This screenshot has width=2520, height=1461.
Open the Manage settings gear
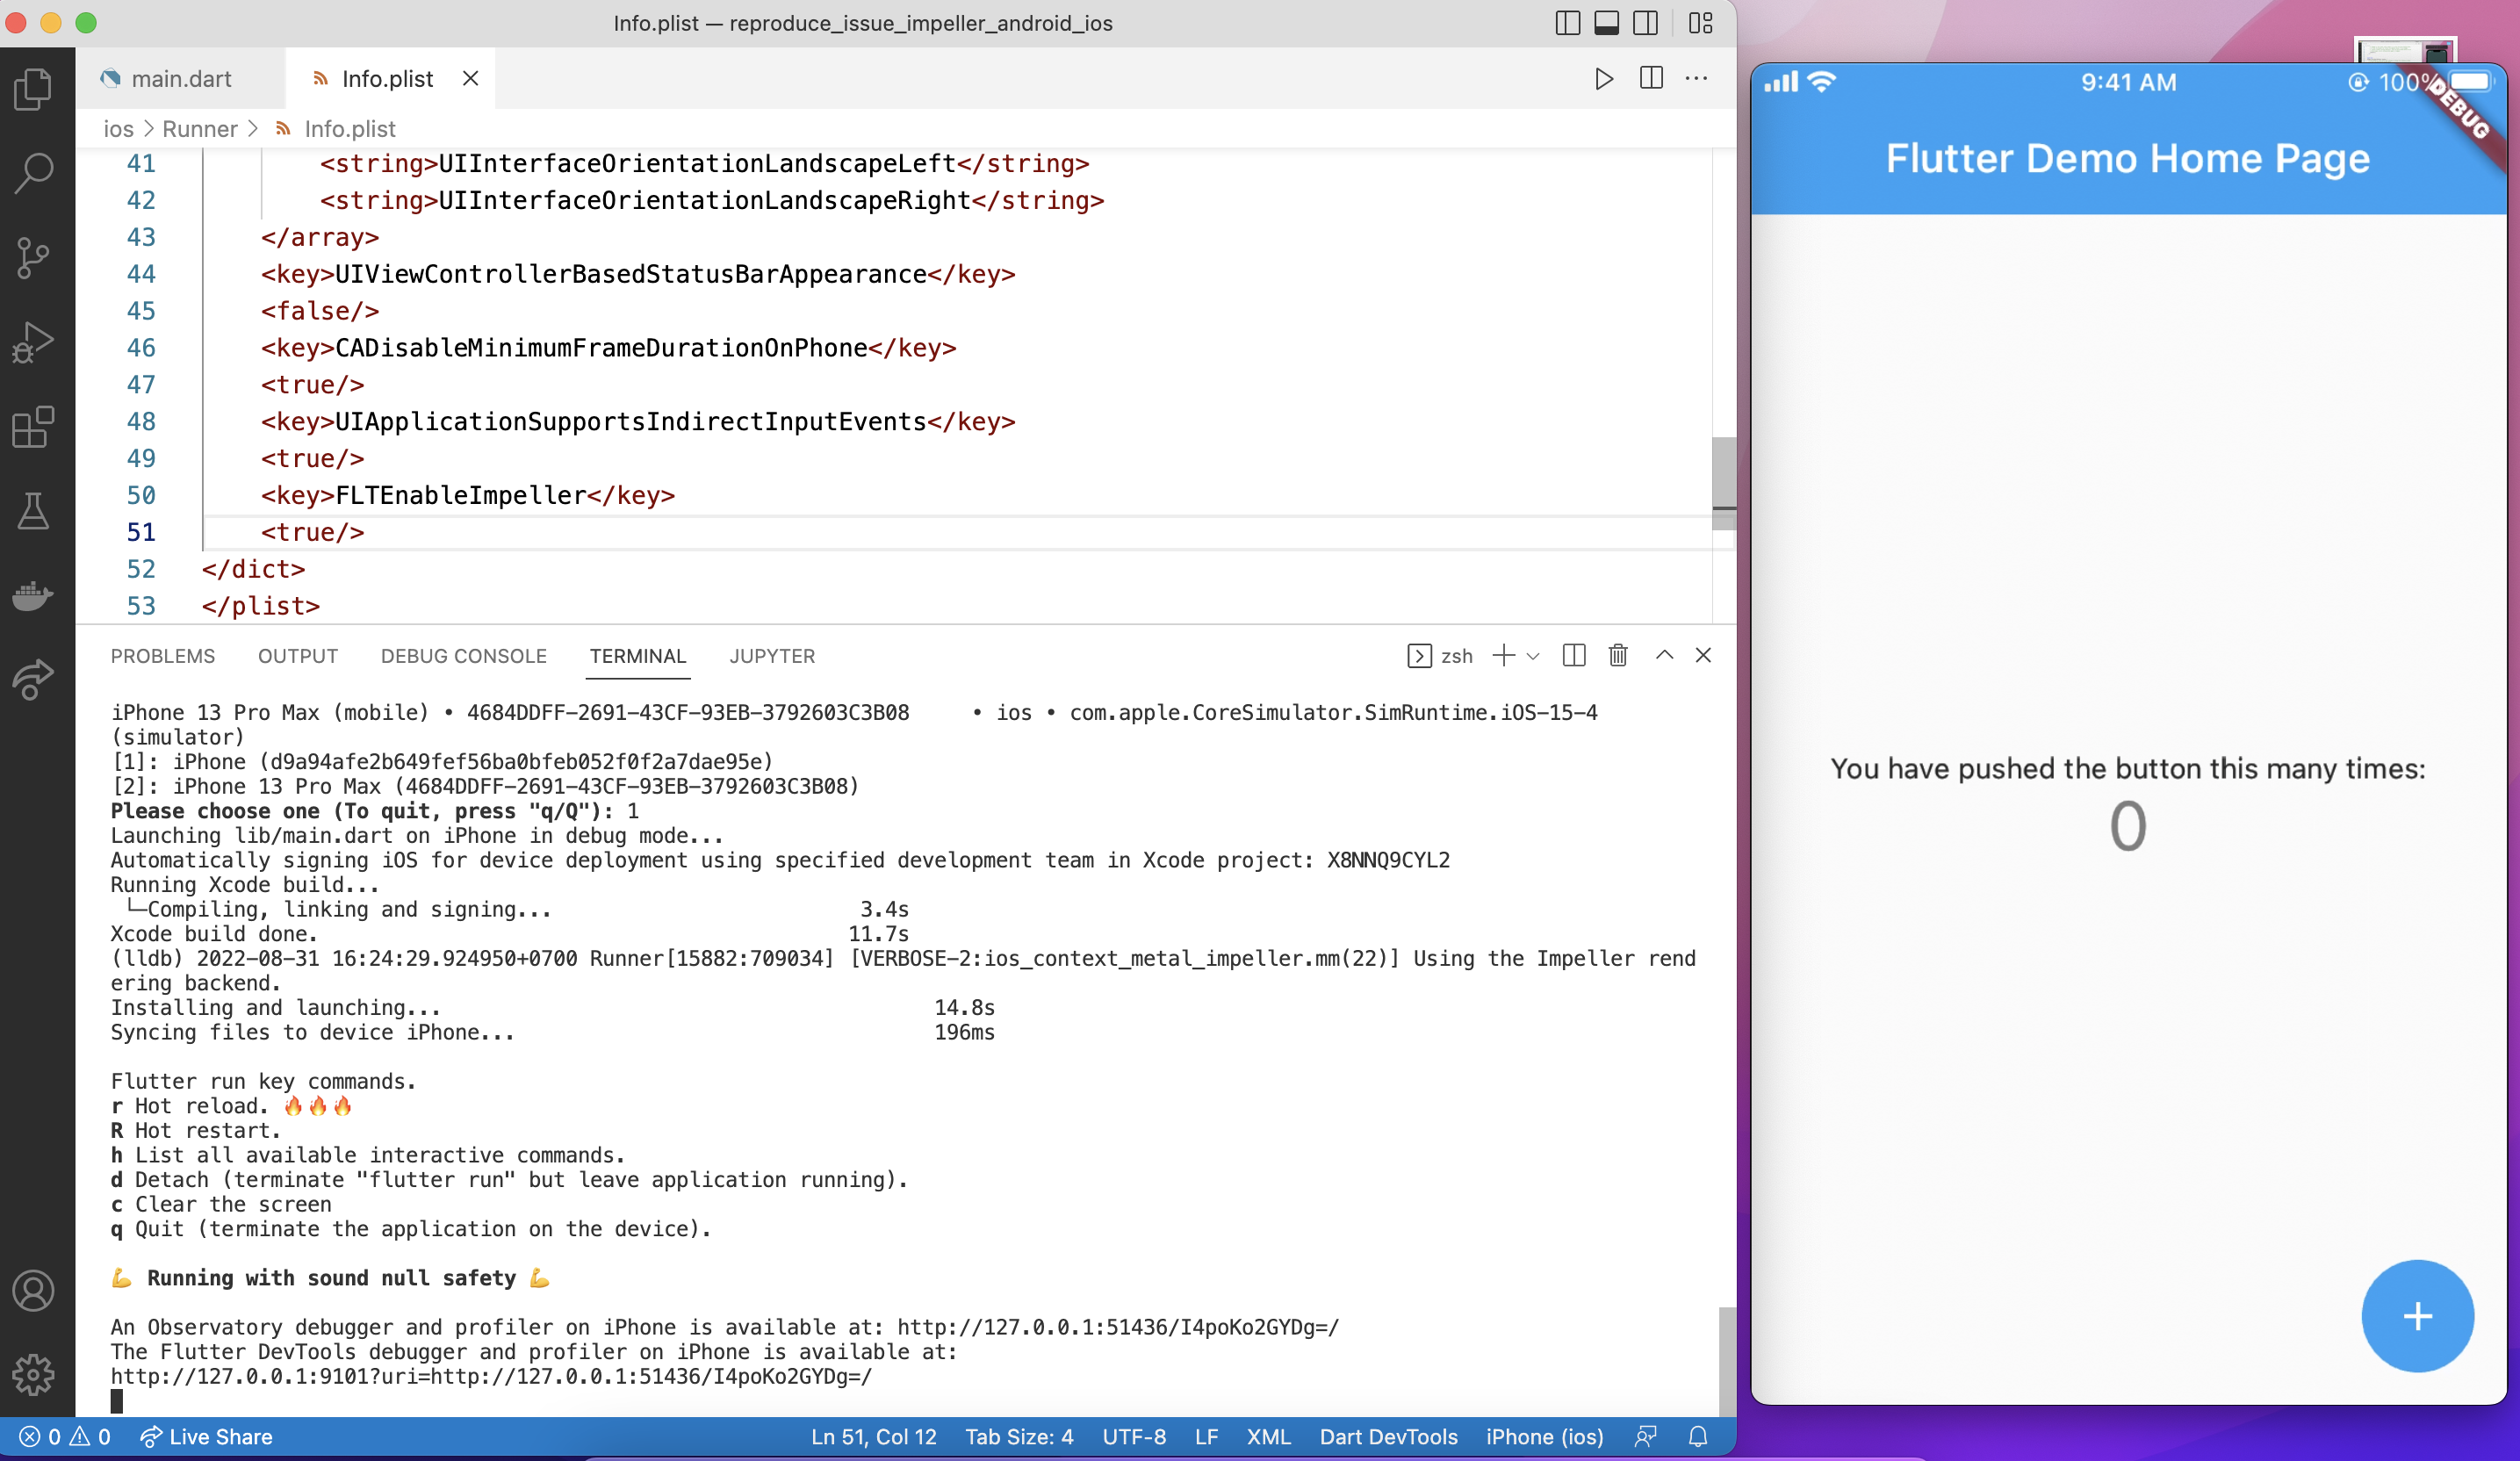coord(34,1375)
